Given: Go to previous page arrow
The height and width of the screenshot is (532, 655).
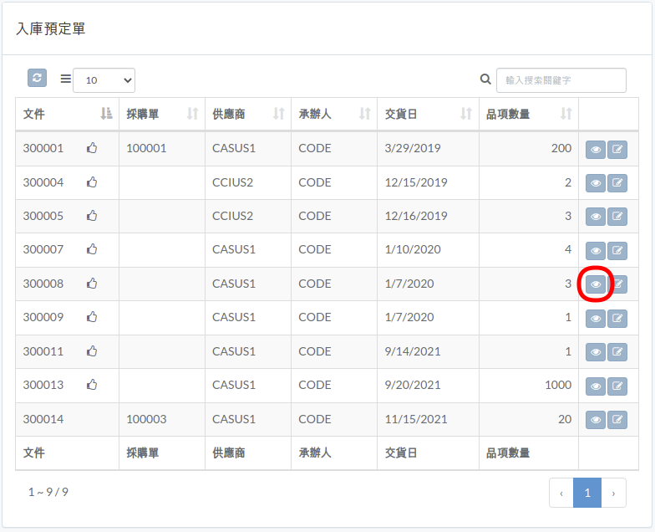Looking at the screenshot, I should tap(561, 494).
